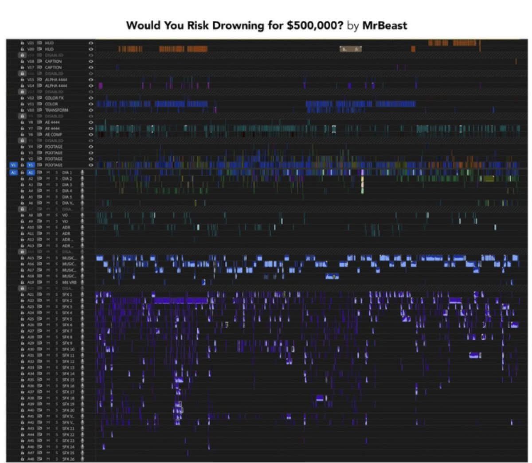Toggle V1 track targeting button

(x=31, y=165)
